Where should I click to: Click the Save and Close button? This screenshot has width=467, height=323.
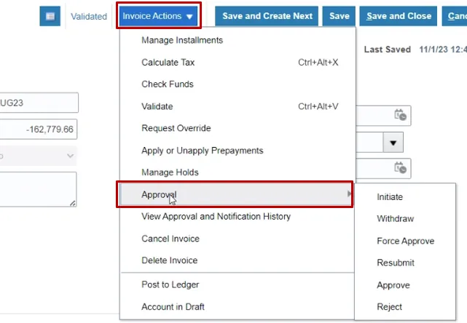point(400,16)
